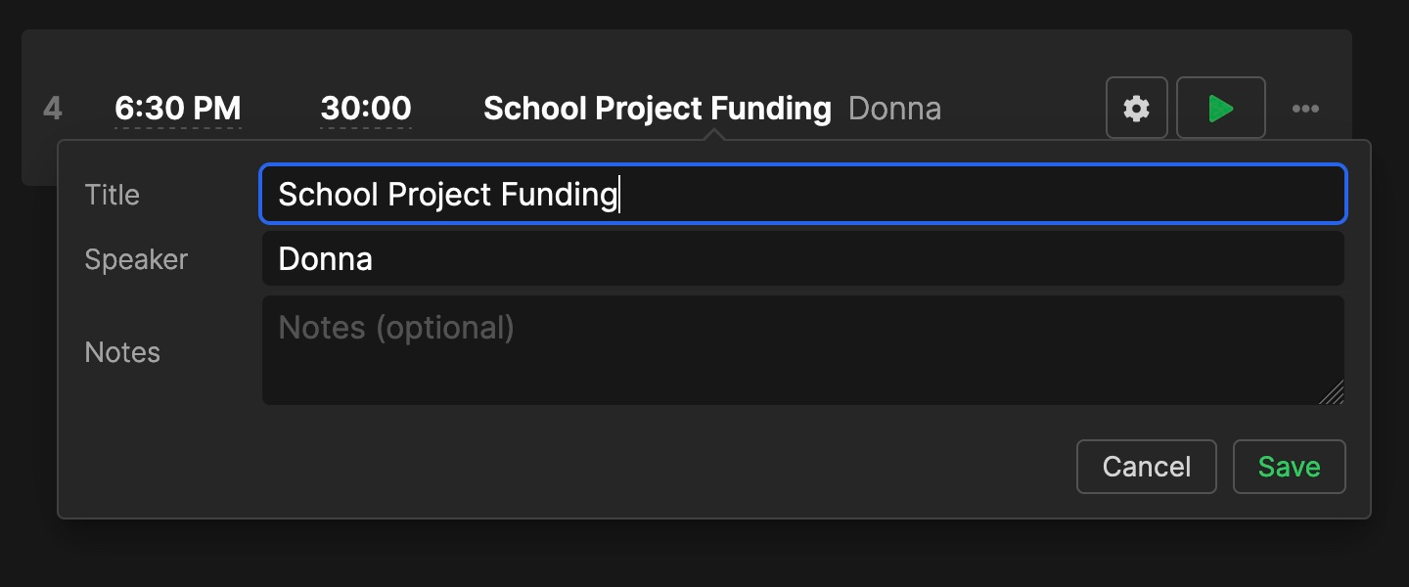The image size is (1409, 587).
Task: Open the timer settings gear icon
Action: (1136, 108)
